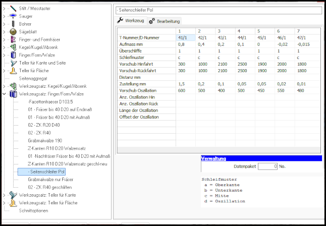Collapse the Werkzeugsatz: Finger/Form/Walze node
326x226 pixels.
coord(5,94)
